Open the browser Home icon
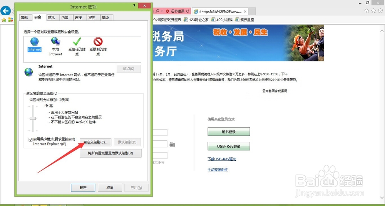Viewport: 385px width, 206px height. point(367,11)
